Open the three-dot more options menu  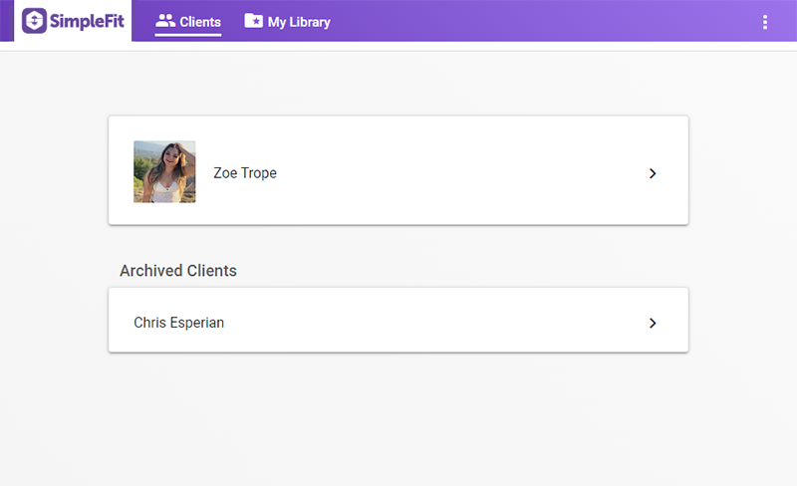[765, 22]
